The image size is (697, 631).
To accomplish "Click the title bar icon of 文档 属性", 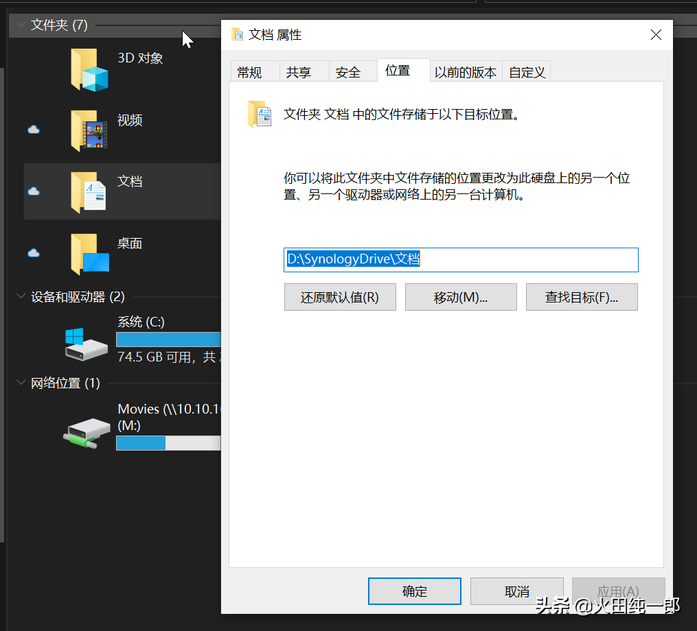I will tap(238, 34).
